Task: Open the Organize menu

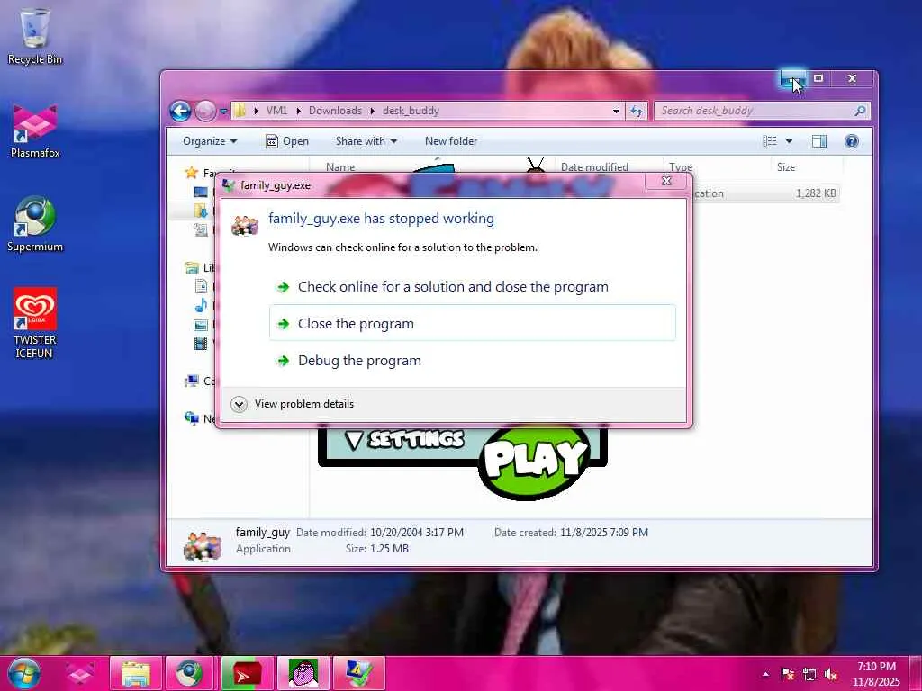Action: pos(209,141)
